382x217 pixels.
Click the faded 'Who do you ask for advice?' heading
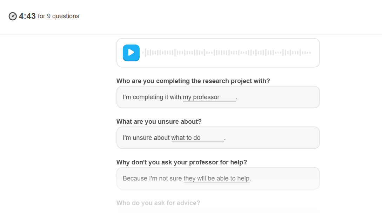tap(158, 203)
